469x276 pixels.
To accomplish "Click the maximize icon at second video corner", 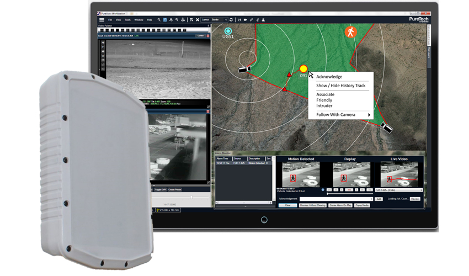I will [x=208, y=182].
